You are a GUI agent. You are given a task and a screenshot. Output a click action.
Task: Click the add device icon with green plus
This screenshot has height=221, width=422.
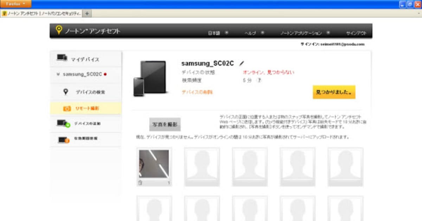click(63, 124)
